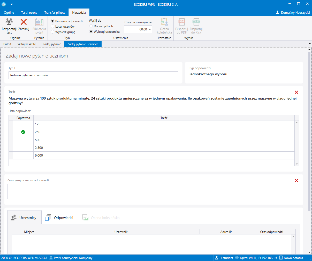Screen dimensions: 312x261
Task: Switch to the Zadaj pytanie tab
Action: click(52, 44)
